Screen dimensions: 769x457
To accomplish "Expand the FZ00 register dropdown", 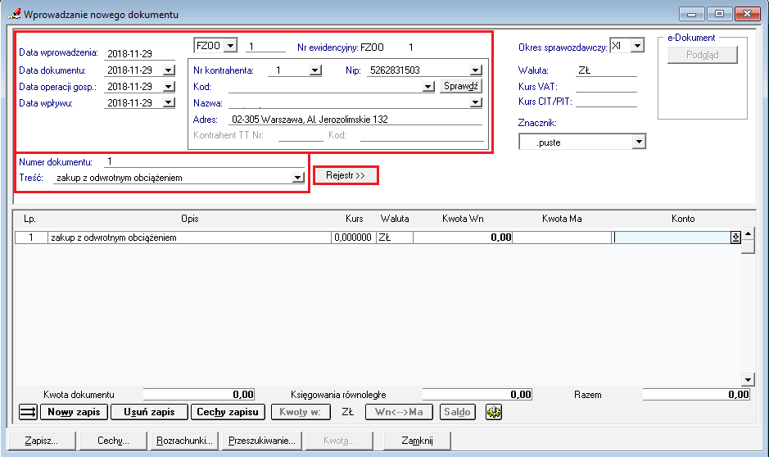I will (230, 46).
